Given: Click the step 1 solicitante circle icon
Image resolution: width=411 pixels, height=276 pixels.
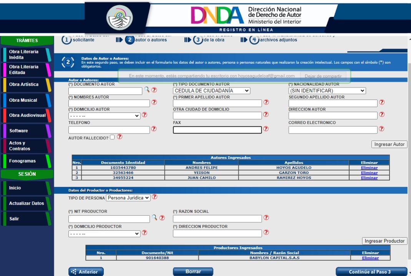Looking at the screenshot, I should point(67,40).
